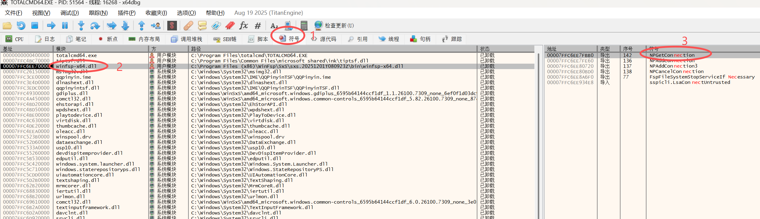
Task: Switch to the 断点 breakpoints tab
Action: (108, 39)
